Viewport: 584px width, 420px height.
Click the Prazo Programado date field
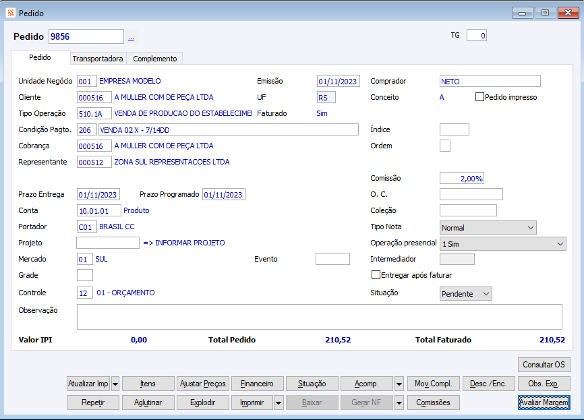[x=224, y=194]
